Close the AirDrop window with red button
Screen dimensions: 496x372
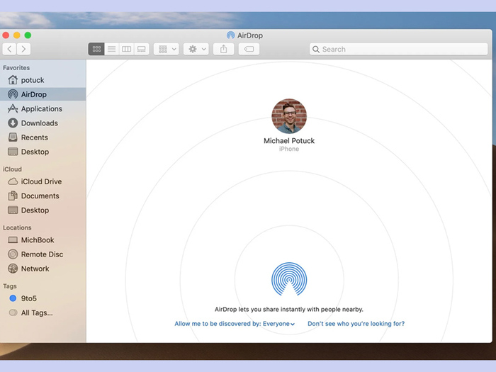coord(6,35)
